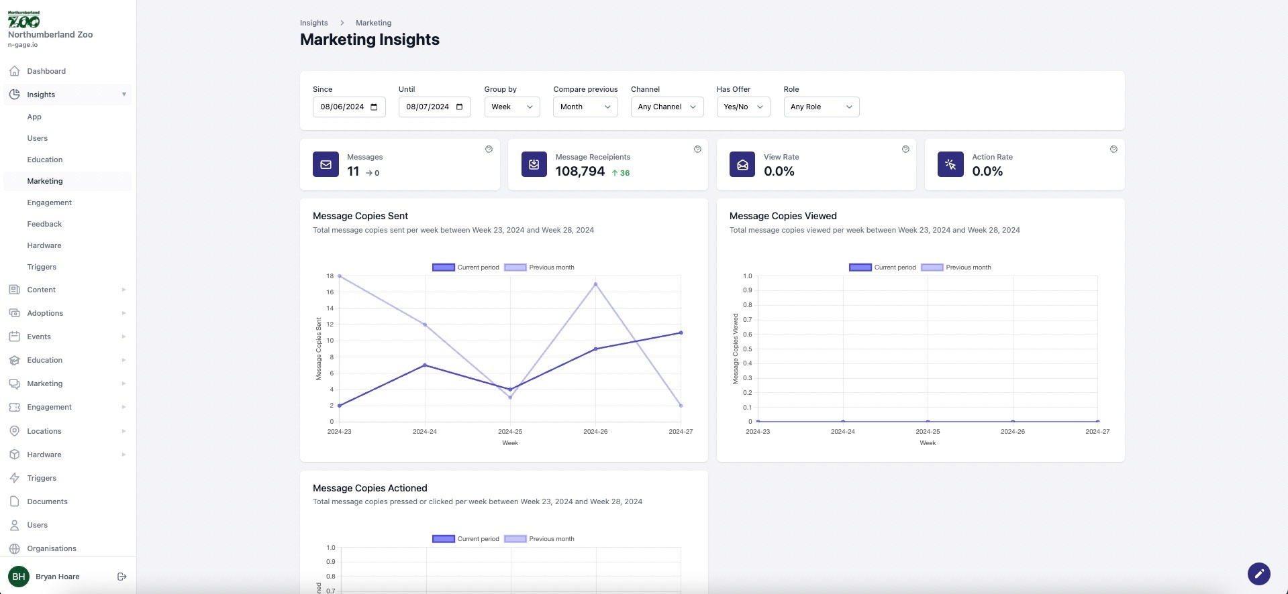The height and width of the screenshot is (594, 1288).
Task: Click the Until date input field
Action: (x=428, y=107)
